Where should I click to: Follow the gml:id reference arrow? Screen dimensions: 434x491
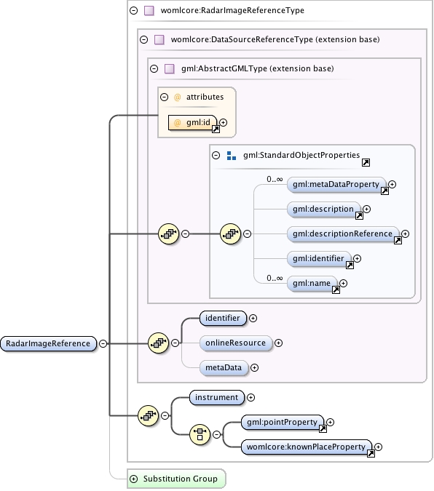pyautogui.click(x=216, y=129)
